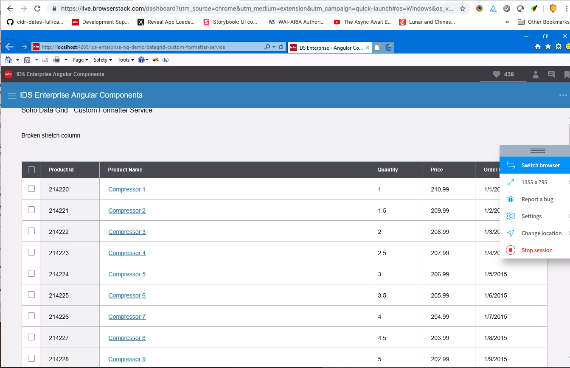Open the Compressor 1 link

tap(127, 189)
